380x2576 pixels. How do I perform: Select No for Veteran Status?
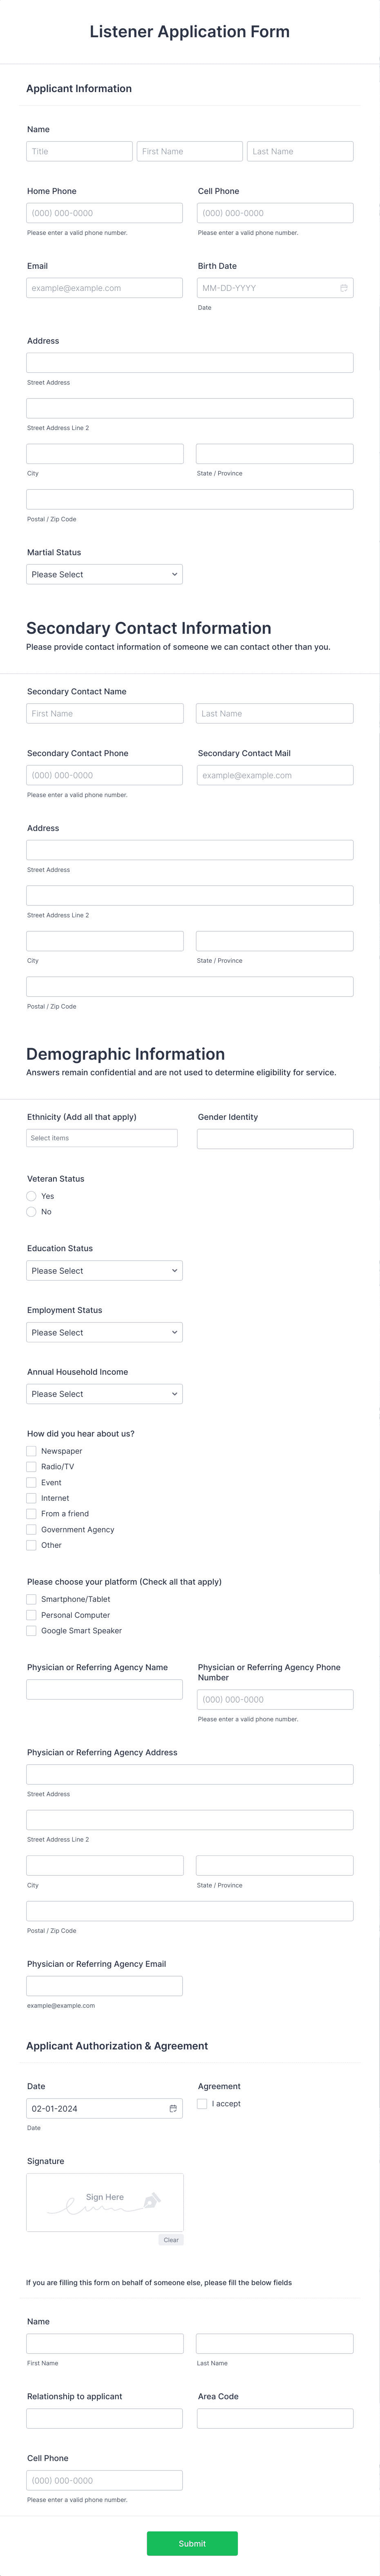click(x=31, y=1211)
